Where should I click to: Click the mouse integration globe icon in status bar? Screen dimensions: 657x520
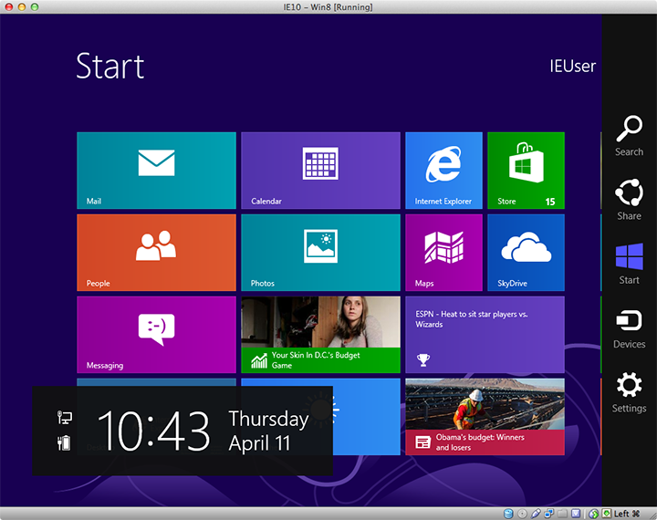click(593, 514)
